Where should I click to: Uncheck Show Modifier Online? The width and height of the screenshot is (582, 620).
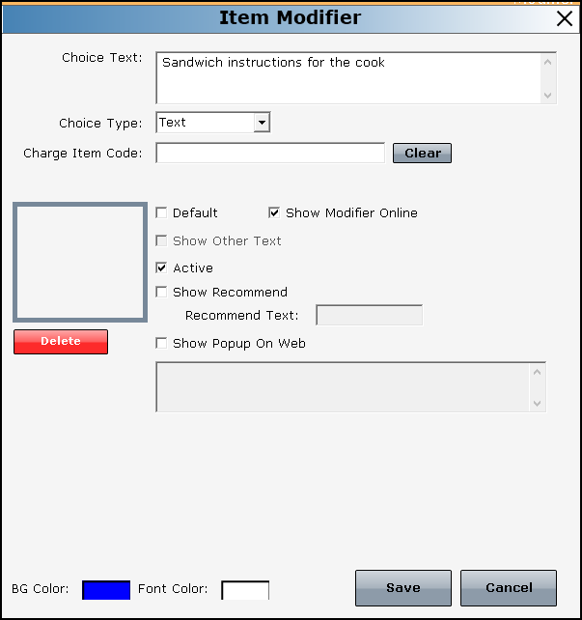coord(274,213)
